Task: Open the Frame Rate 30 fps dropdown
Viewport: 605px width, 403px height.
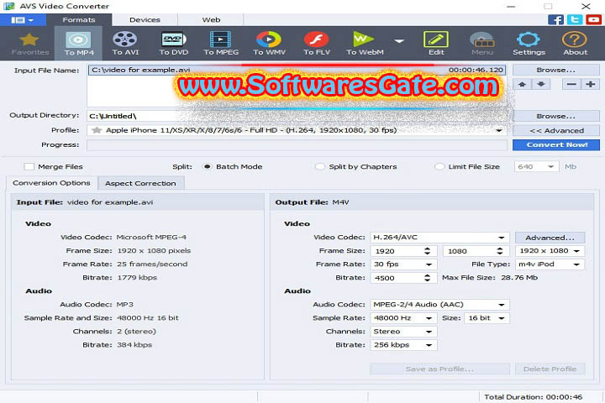Action: click(403, 264)
